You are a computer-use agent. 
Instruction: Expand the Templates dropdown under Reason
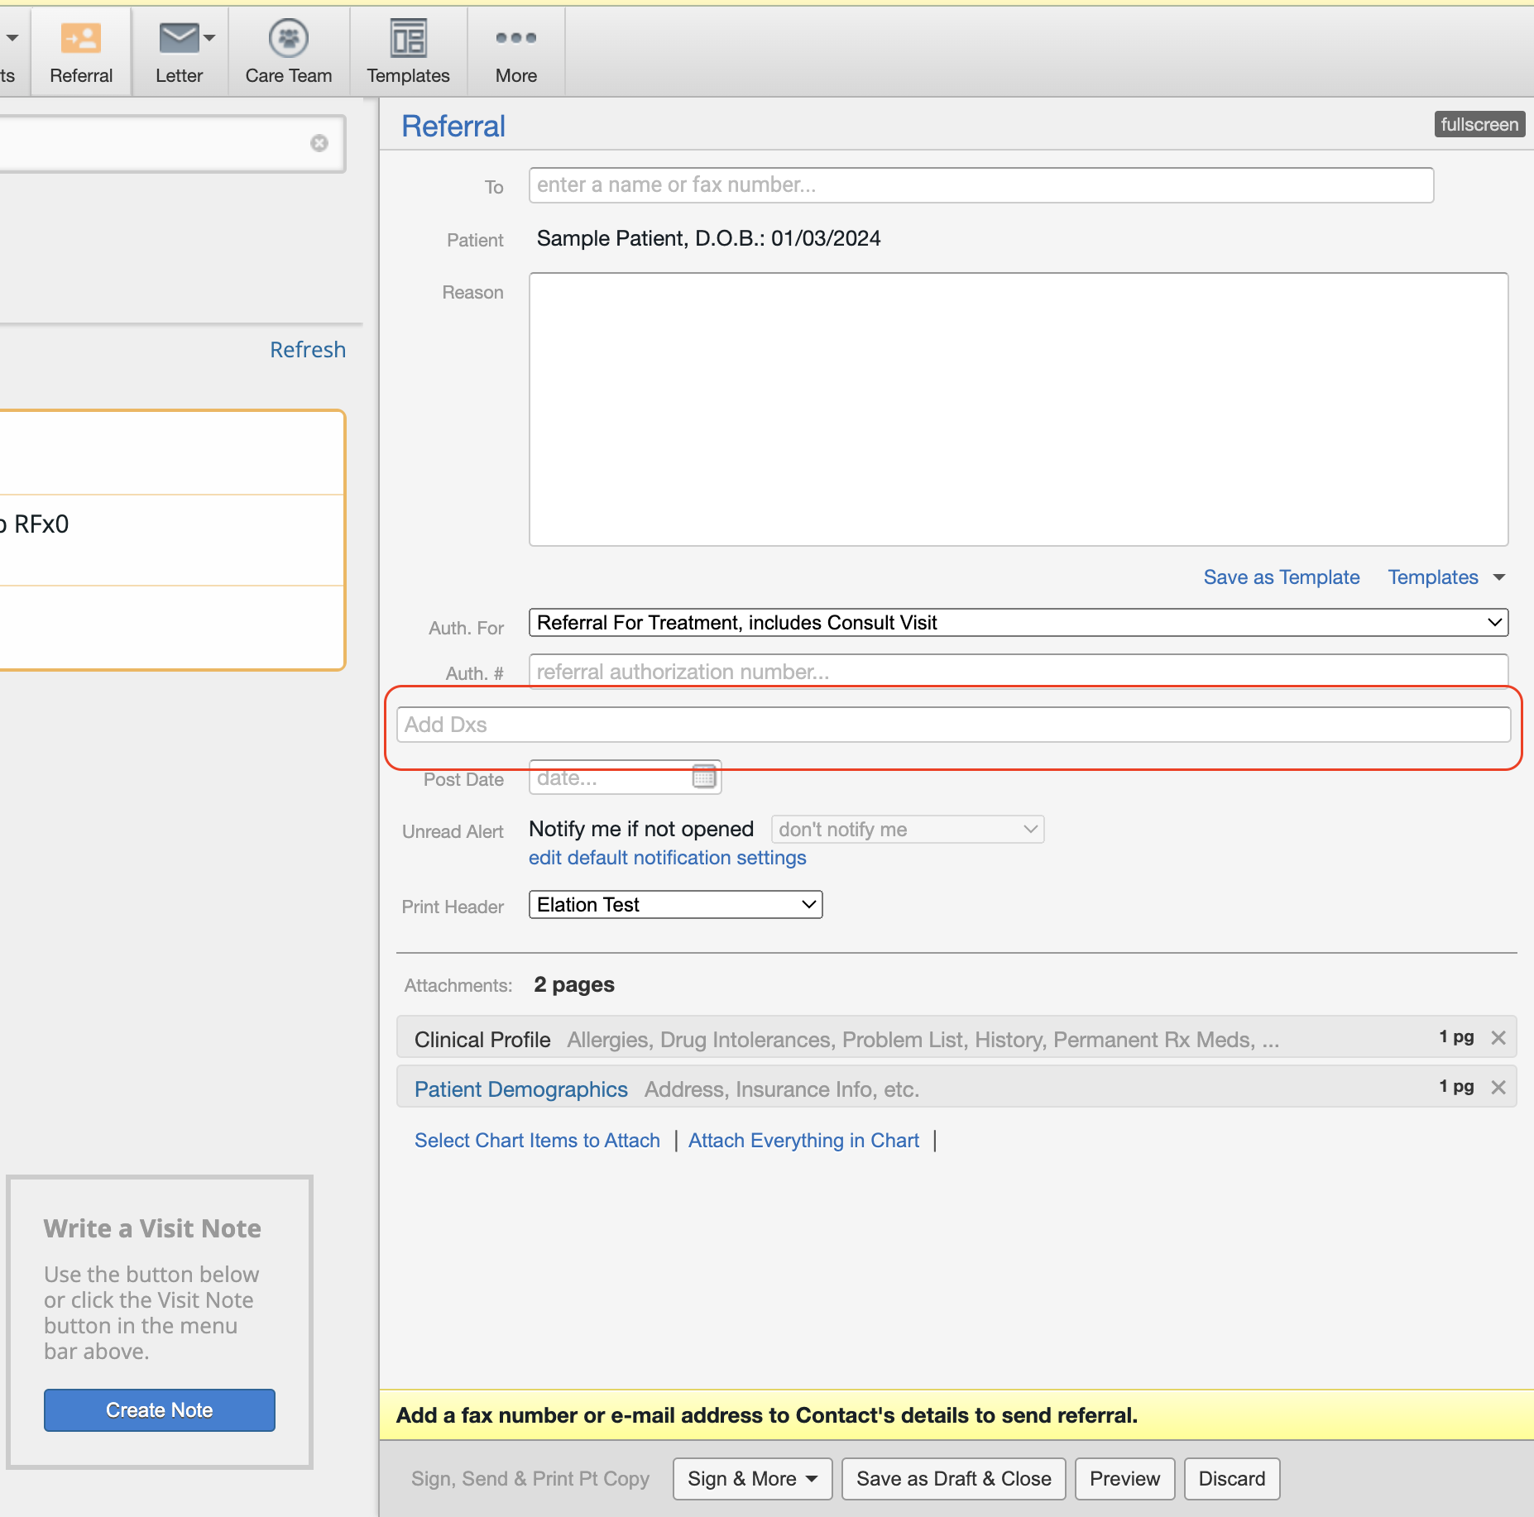point(1446,577)
